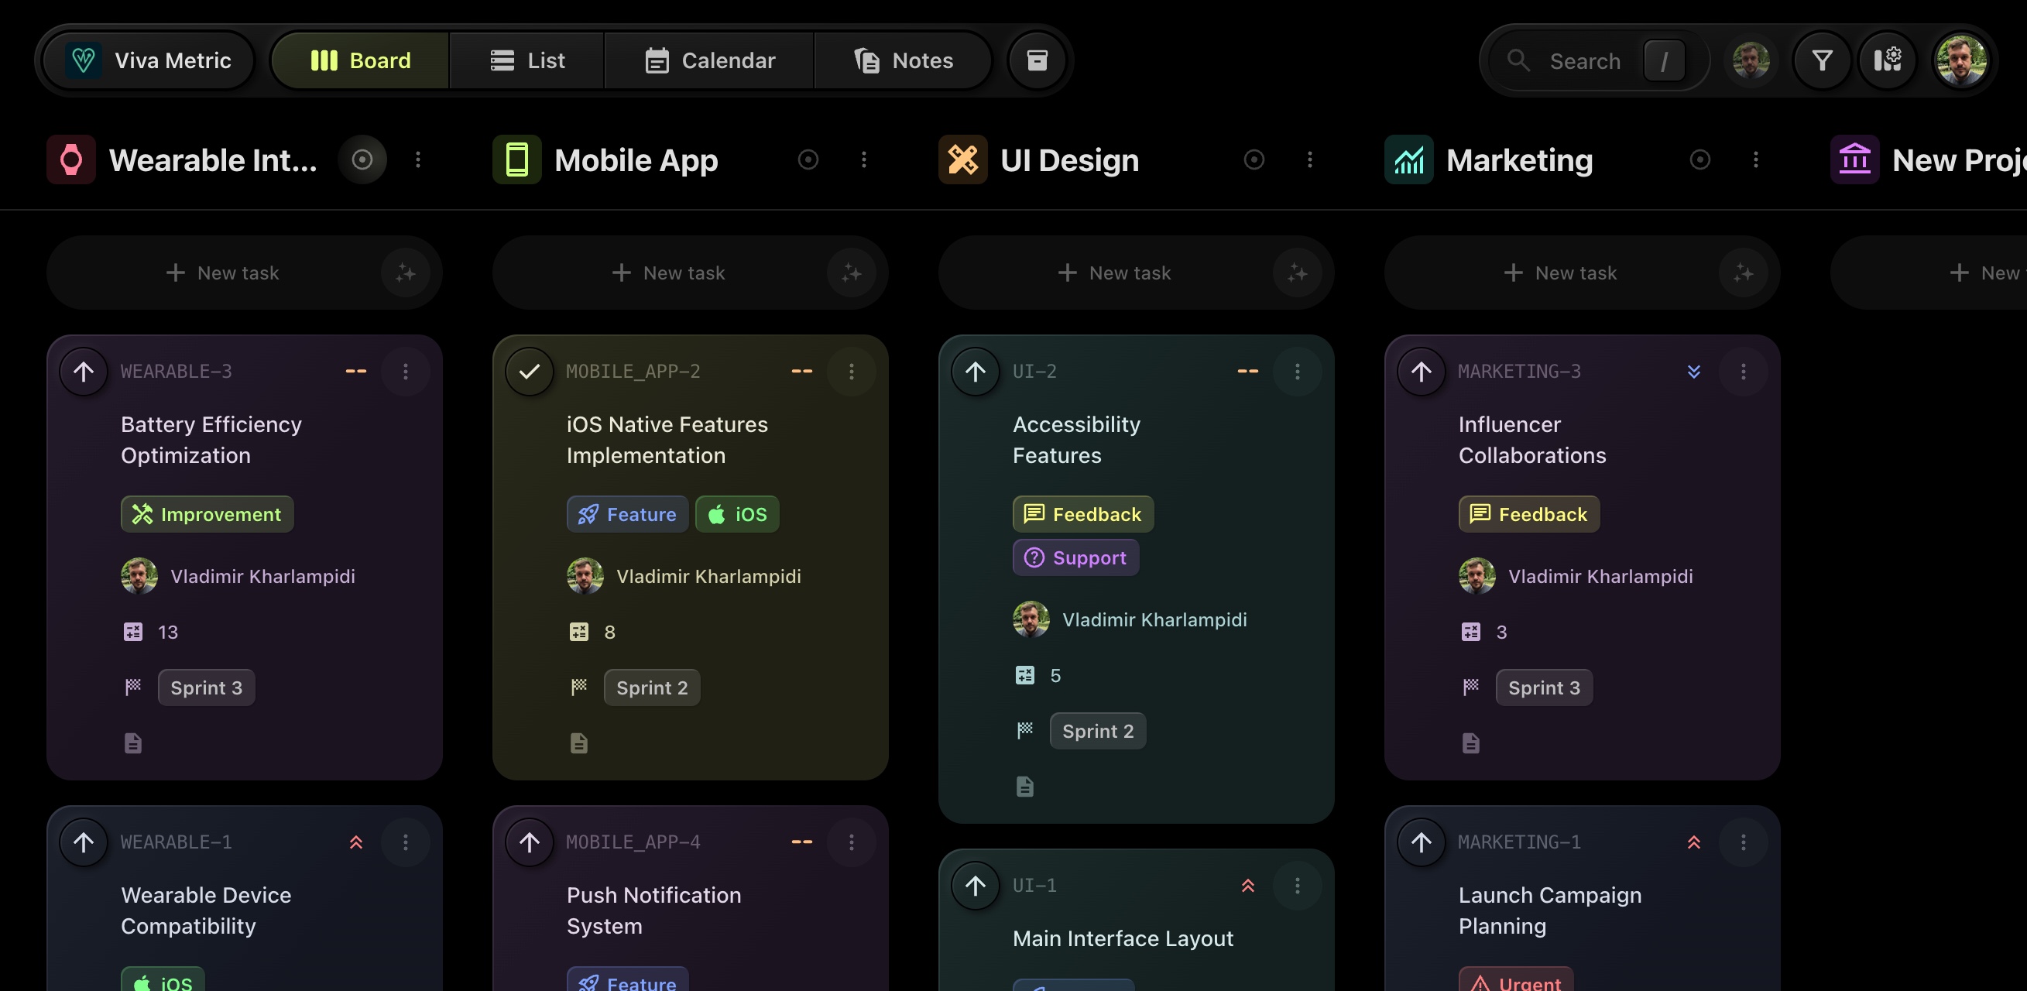Screen dimensions: 2027x991
Task: Add New task in UI Design column
Action: (x=1114, y=273)
